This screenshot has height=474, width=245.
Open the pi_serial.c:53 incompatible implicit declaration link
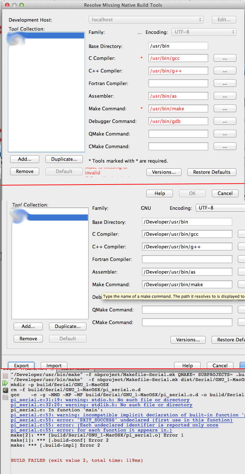coord(128,415)
